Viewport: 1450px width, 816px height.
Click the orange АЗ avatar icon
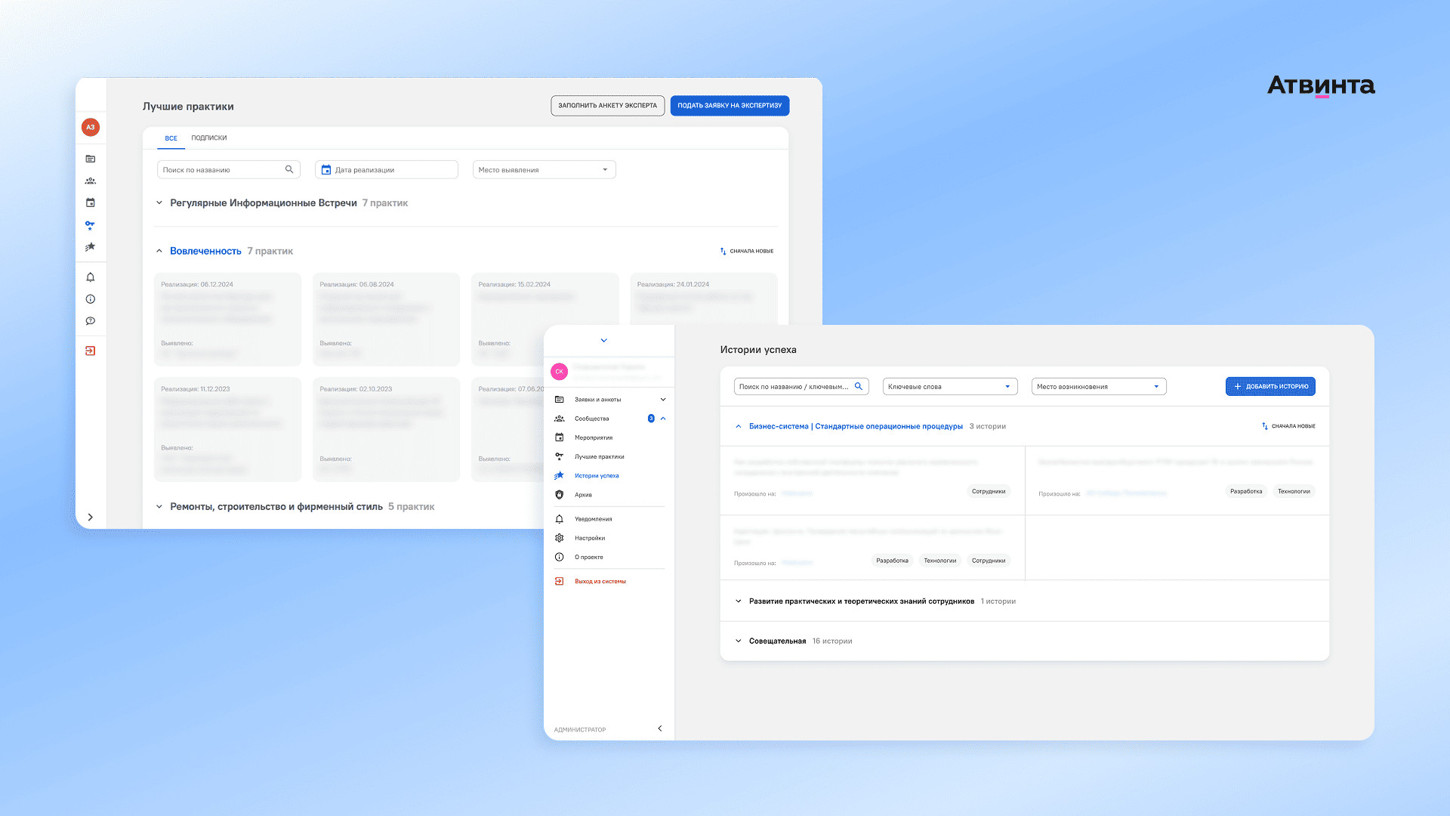[x=90, y=127]
